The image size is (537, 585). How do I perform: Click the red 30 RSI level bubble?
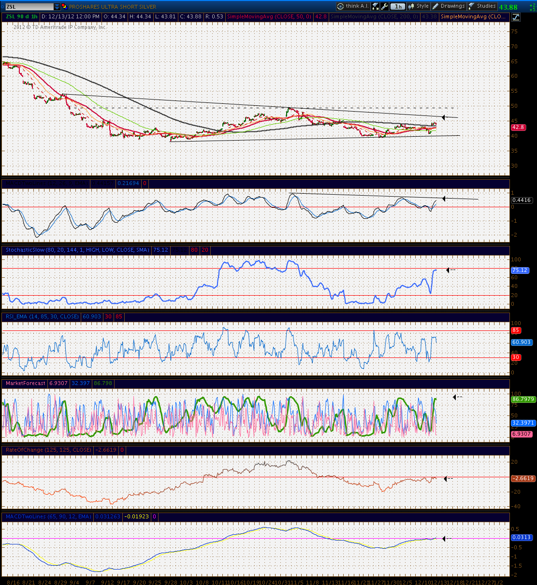(x=516, y=357)
